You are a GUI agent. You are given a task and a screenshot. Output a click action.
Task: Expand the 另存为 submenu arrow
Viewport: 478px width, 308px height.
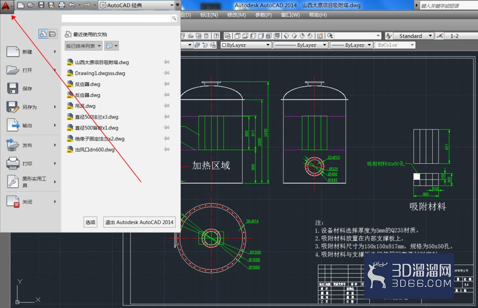coord(55,107)
